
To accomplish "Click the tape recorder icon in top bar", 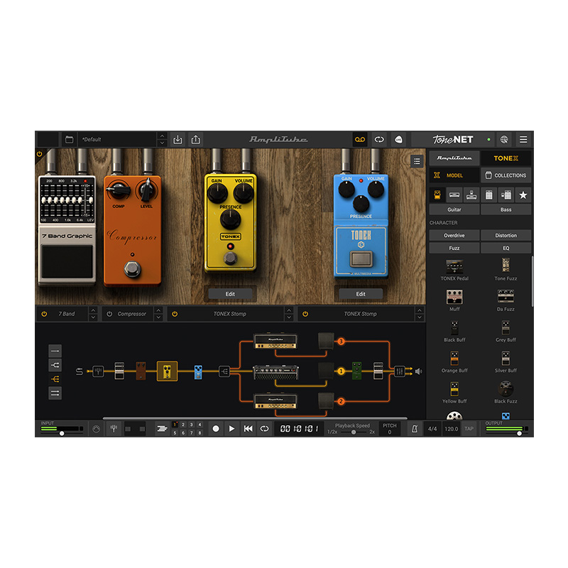I will [x=359, y=140].
